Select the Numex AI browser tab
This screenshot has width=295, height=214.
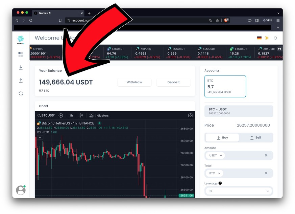point(58,13)
